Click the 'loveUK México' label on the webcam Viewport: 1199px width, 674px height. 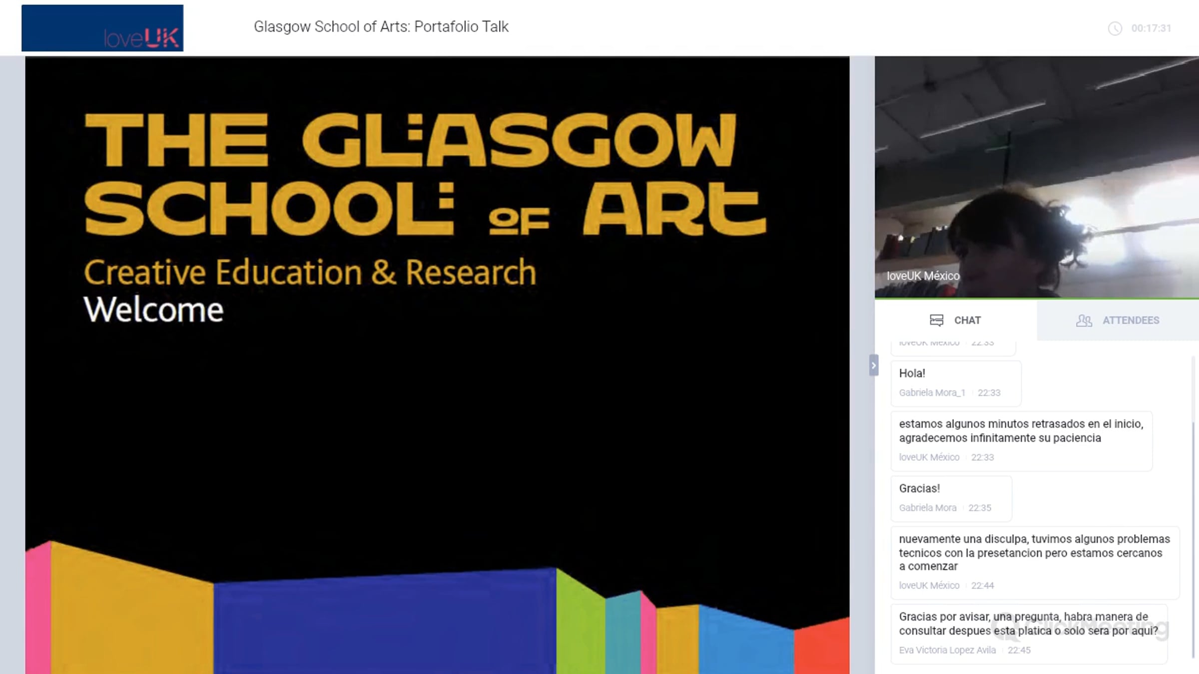click(923, 276)
